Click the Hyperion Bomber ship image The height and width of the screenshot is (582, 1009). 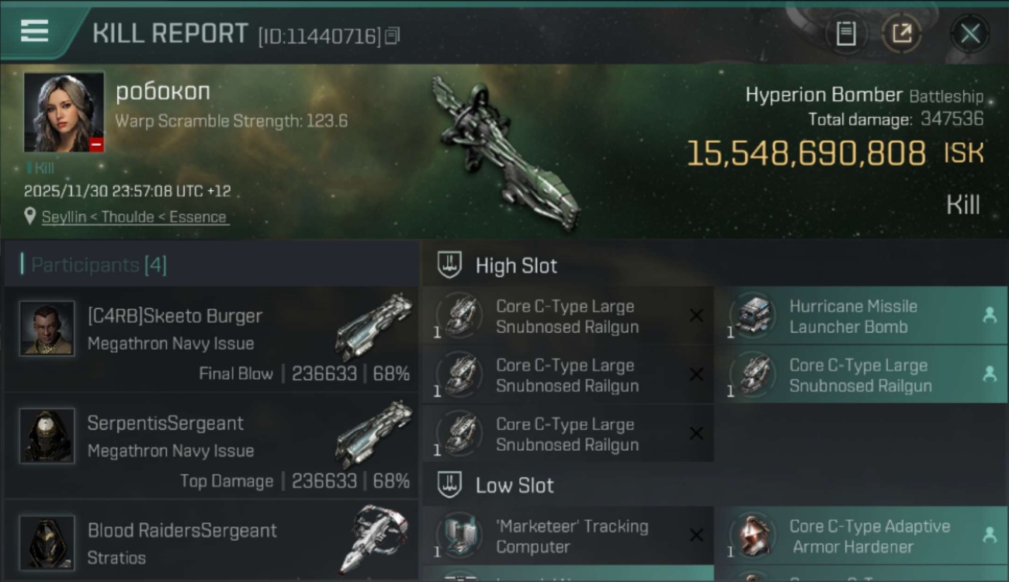505,153
